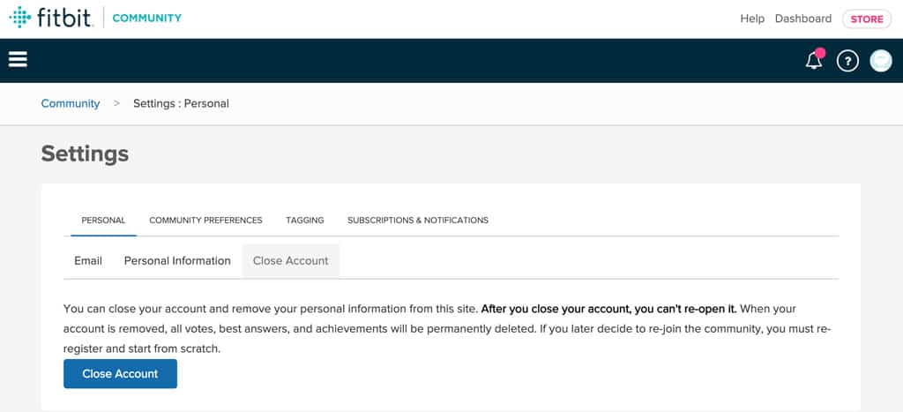Switch to the Personal Information sub-tab
This screenshot has width=903, height=412.
[177, 260]
